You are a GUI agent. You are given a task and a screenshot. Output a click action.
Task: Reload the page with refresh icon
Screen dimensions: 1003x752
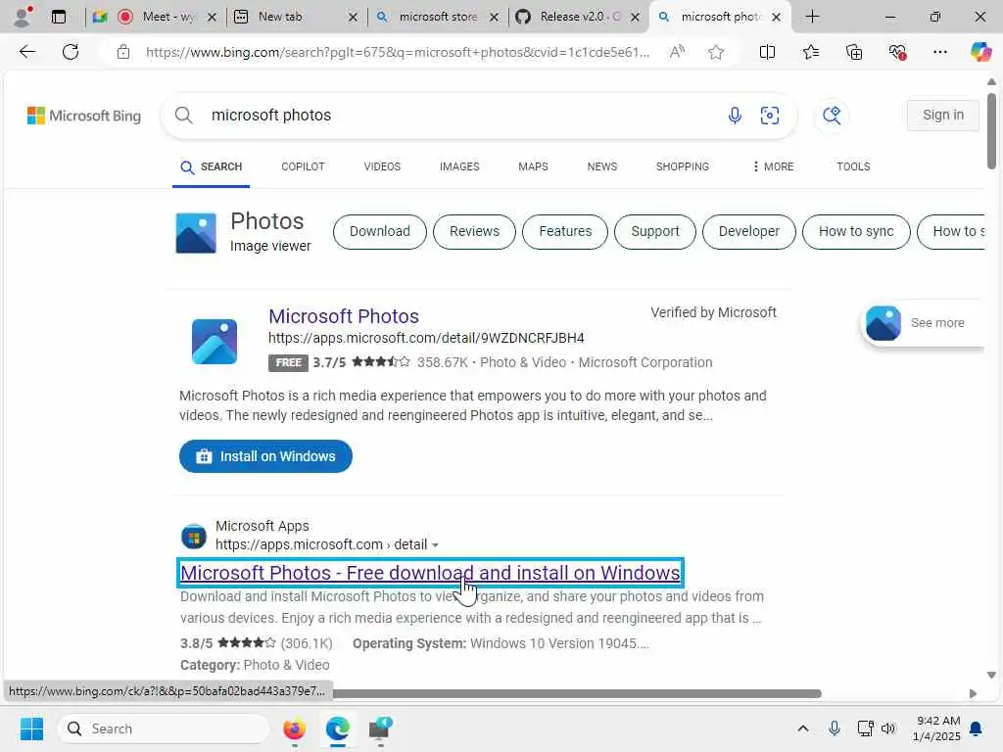(71, 52)
